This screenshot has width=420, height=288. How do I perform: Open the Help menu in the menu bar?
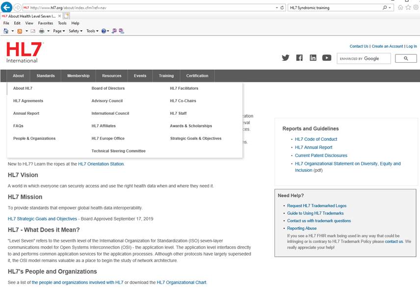75,24
